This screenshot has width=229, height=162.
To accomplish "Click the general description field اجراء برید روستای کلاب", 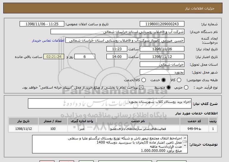I will click(x=110, y=103).
